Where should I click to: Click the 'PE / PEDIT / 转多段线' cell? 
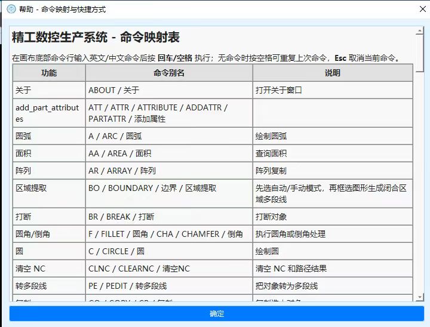pos(169,286)
